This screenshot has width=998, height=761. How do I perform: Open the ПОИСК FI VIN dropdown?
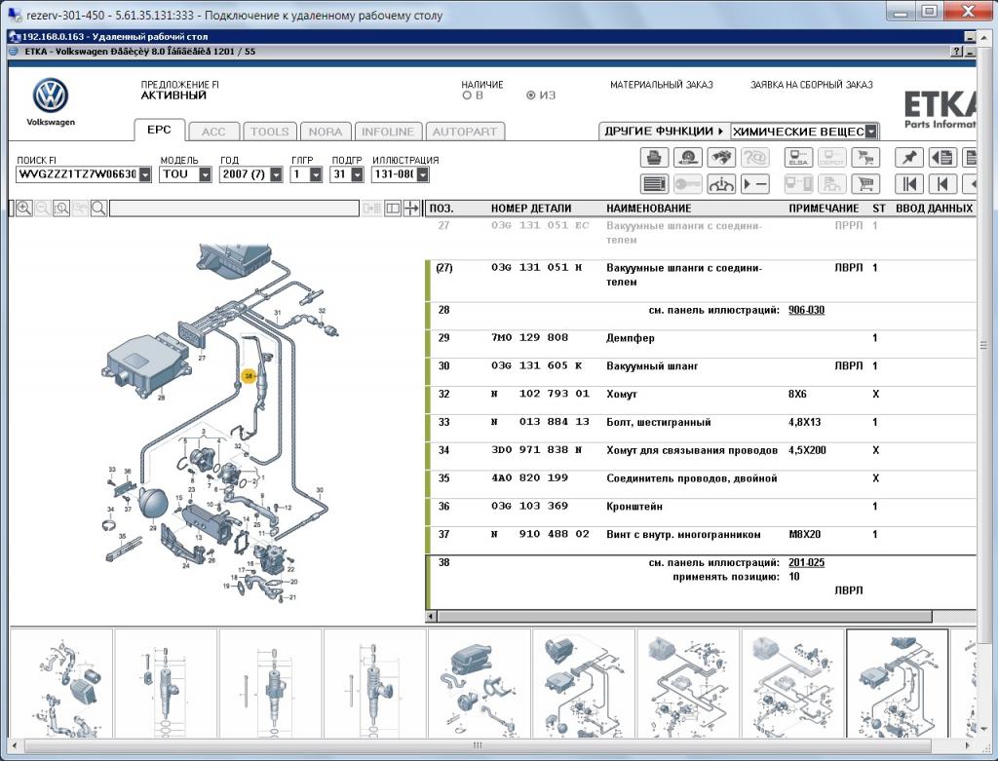(145, 174)
